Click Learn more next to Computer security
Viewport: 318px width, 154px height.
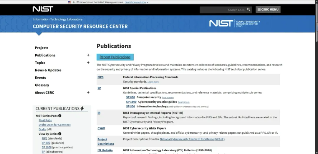[168, 97]
